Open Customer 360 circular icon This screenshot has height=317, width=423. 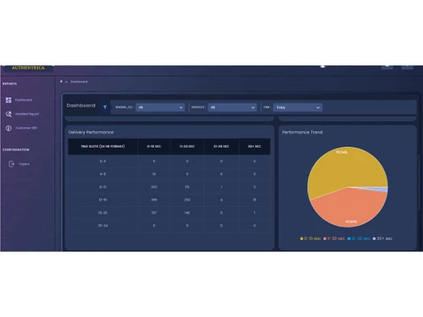pos(8,128)
